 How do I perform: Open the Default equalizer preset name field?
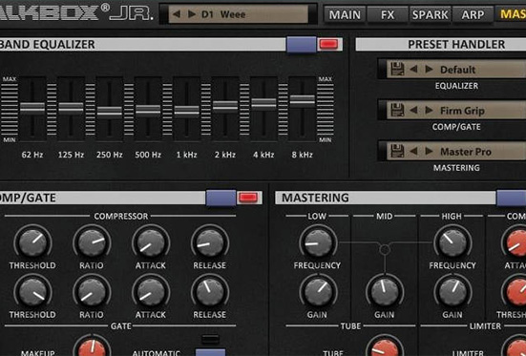pos(456,69)
